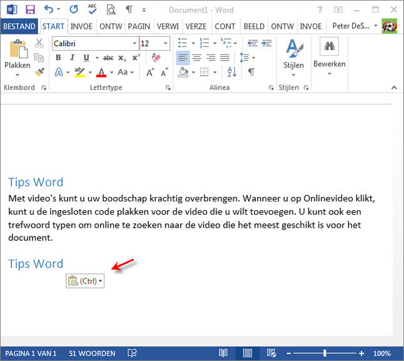404x361 pixels.
Task: Toggle italic formatting
Action: [x=73, y=58]
